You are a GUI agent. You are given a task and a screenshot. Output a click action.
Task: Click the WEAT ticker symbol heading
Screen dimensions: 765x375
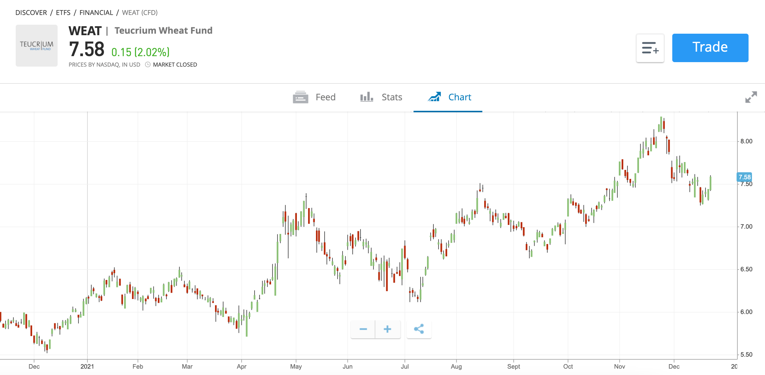pos(85,31)
